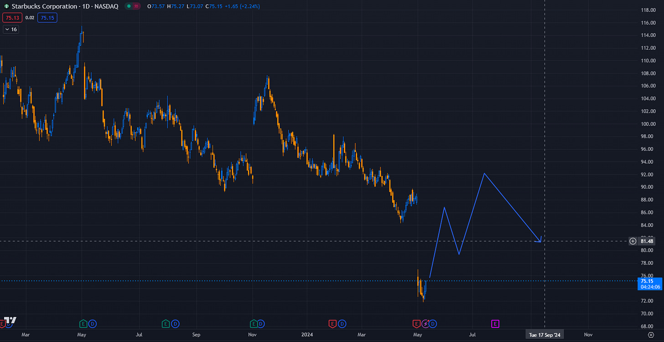Click the 81.48 crosshair price label
664x342 pixels.
647,241
